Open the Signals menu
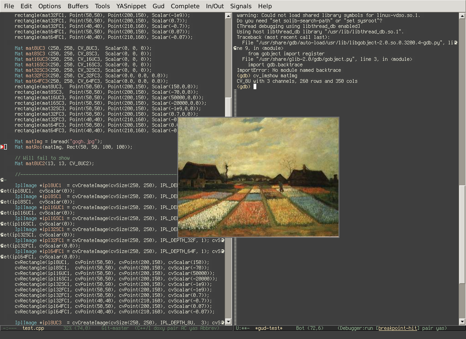 coord(241,6)
